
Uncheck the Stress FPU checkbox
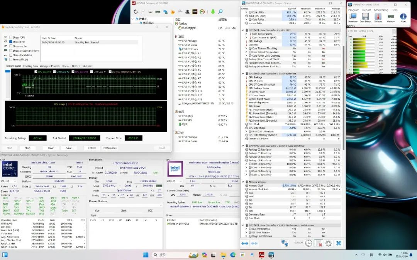10,42
